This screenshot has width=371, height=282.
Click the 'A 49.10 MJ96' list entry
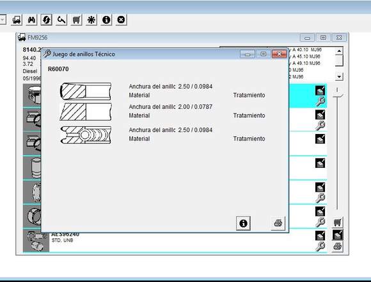[x=306, y=63]
